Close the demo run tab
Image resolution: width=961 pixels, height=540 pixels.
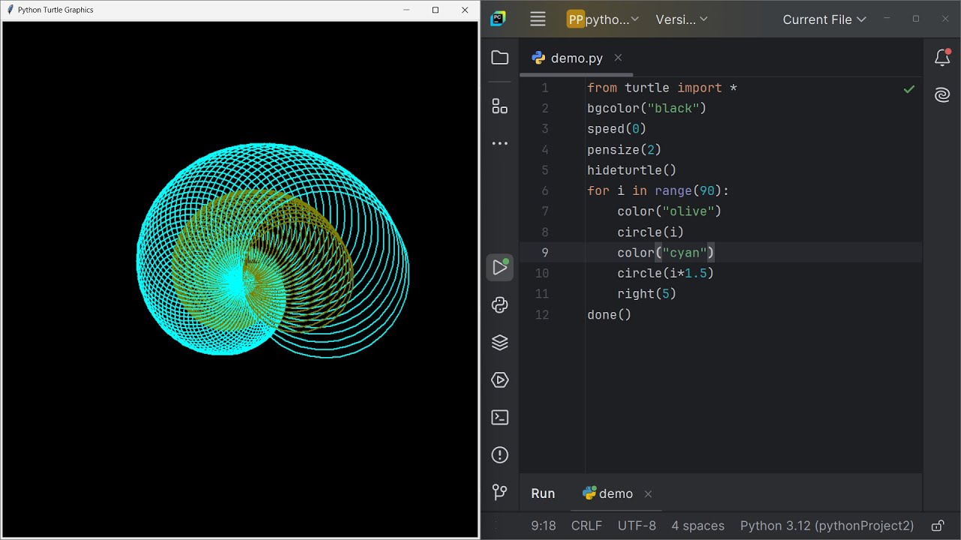648,493
